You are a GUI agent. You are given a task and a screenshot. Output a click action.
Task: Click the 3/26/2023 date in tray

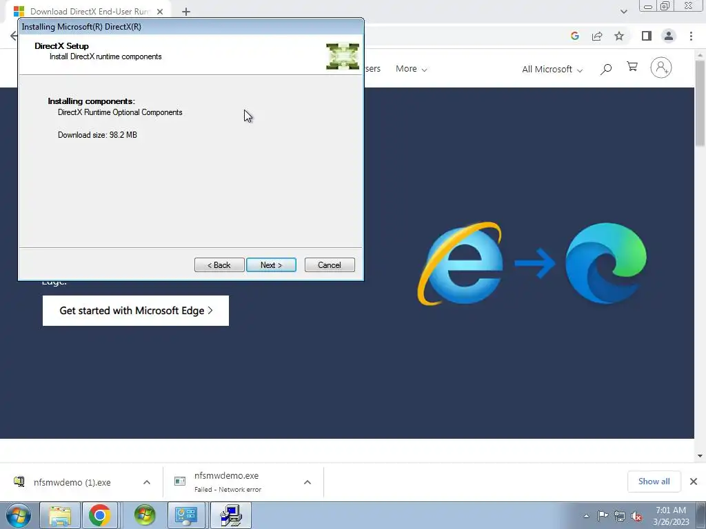(x=671, y=522)
